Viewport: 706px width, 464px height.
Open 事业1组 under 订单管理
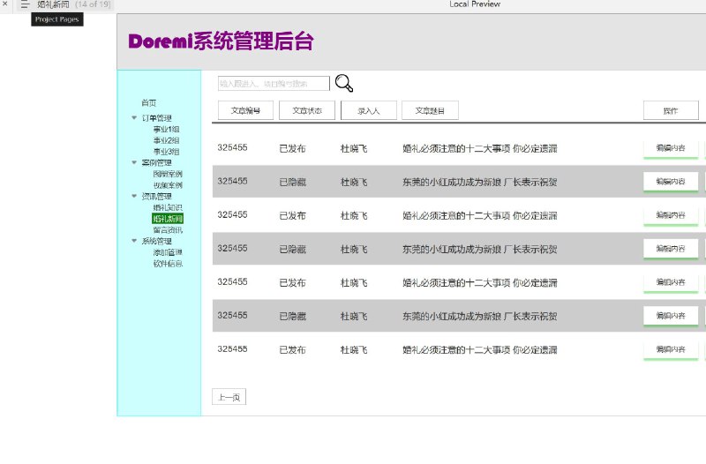tap(166, 129)
